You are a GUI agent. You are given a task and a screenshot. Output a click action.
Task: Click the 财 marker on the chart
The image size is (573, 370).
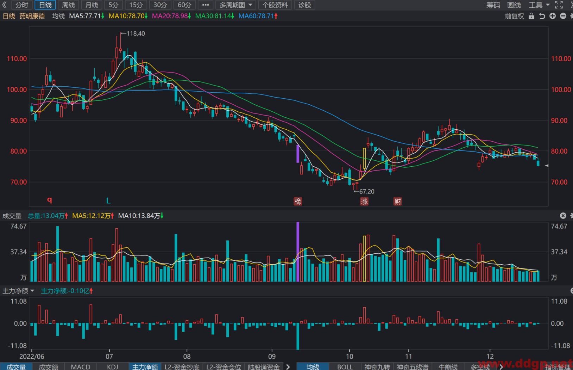click(398, 201)
